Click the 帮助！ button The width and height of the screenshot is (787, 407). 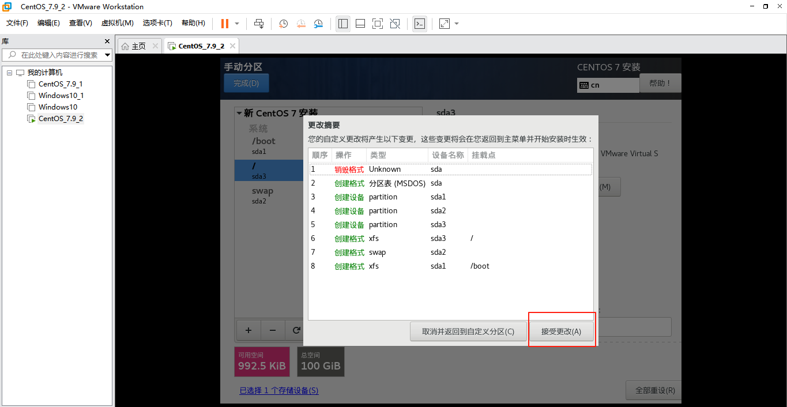click(x=660, y=83)
